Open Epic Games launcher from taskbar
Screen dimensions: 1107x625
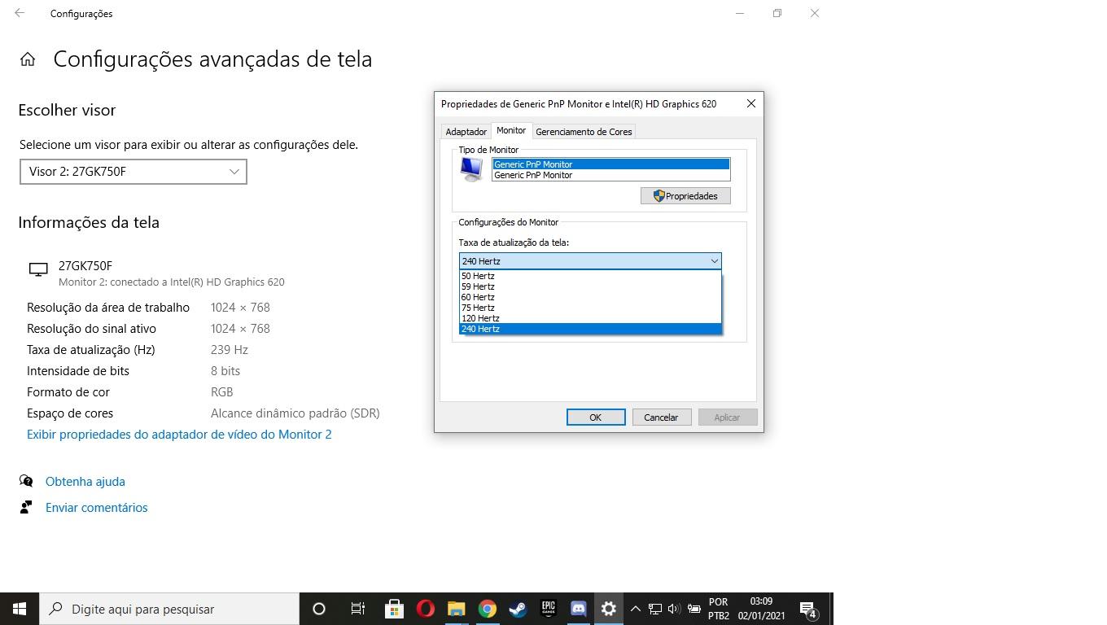pos(549,609)
